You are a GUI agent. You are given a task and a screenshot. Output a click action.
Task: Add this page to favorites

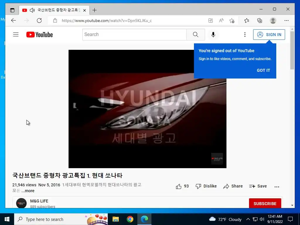tap(232, 21)
